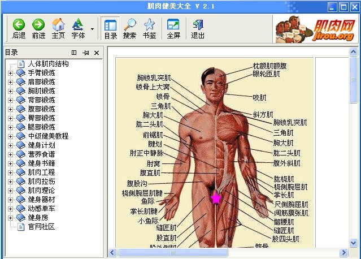This screenshot has width=361, height=259.
Task: Expand the 胸肌锻炼 tree node
Action: 10,91
